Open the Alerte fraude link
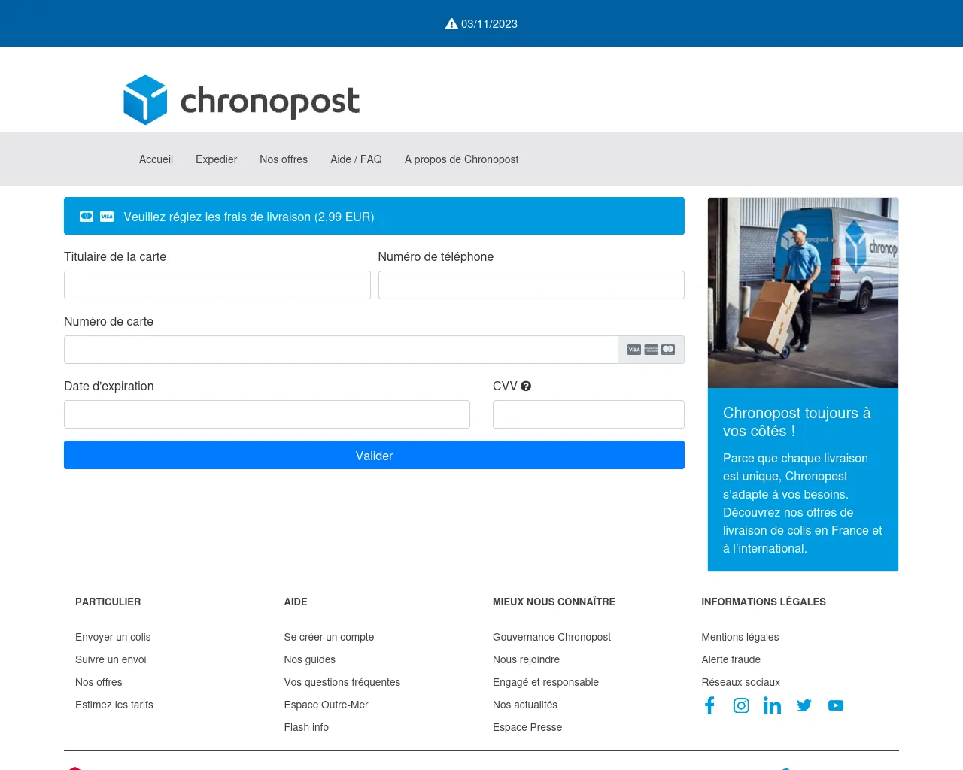This screenshot has width=963, height=770. 731,659
